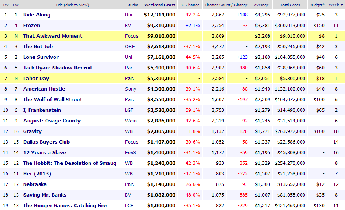Sort by Weekend Gross column header
The height and width of the screenshot is (210, 345).
pos(160,5)
